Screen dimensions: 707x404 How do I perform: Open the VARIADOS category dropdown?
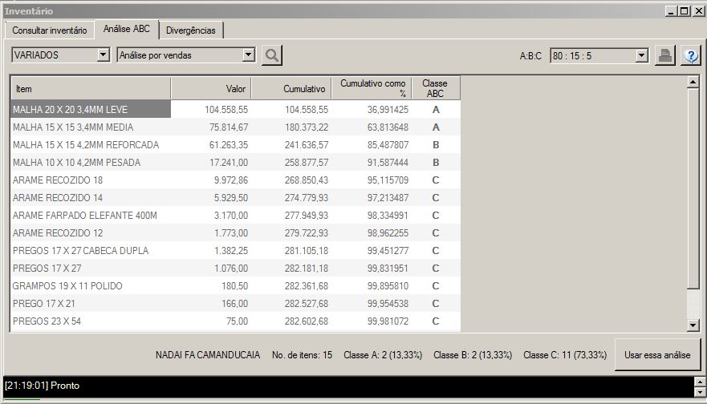(x=103, y=55)
